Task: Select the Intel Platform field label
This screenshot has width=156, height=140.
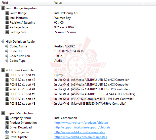Action: tap(19, 18)
